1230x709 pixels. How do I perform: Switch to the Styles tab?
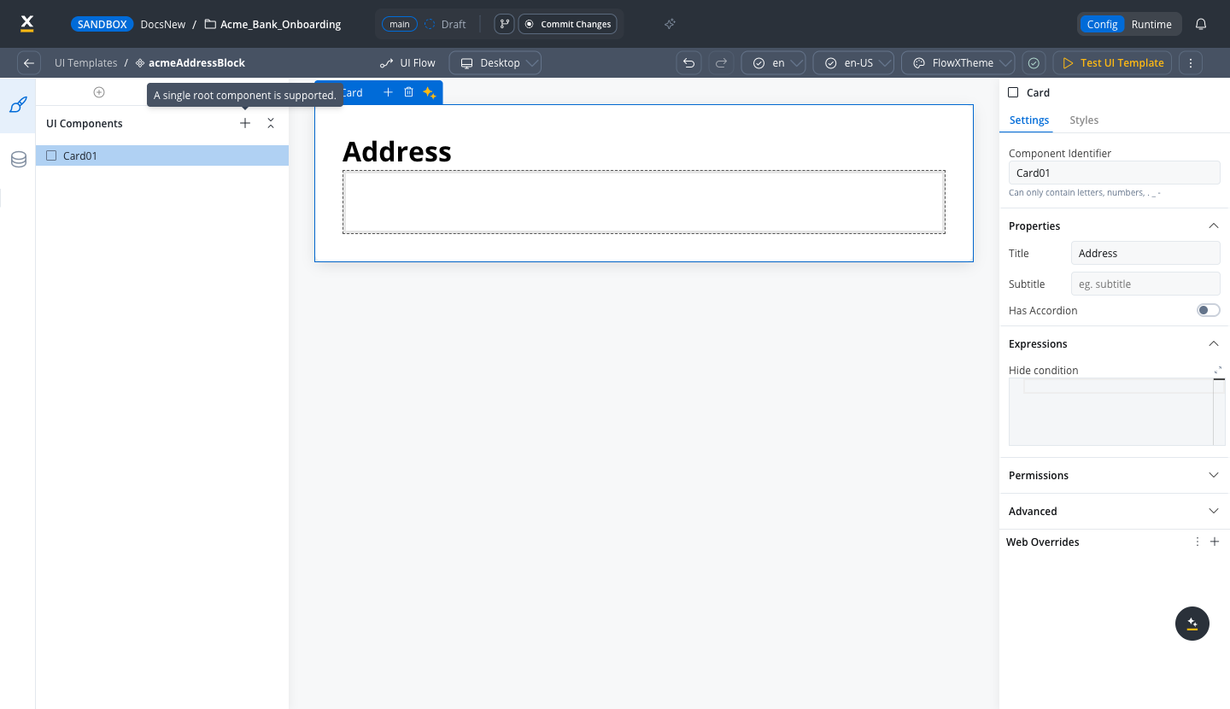pyautogui.click(x=1084, y=120)
